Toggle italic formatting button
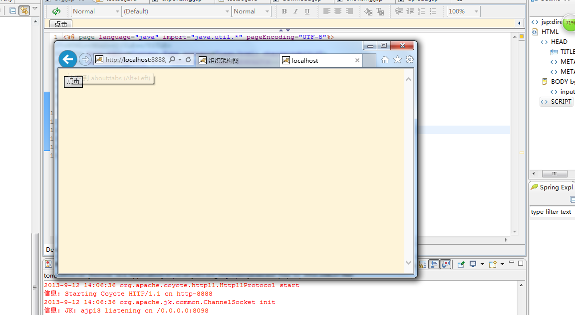575x315 pixels. [295, 11]
